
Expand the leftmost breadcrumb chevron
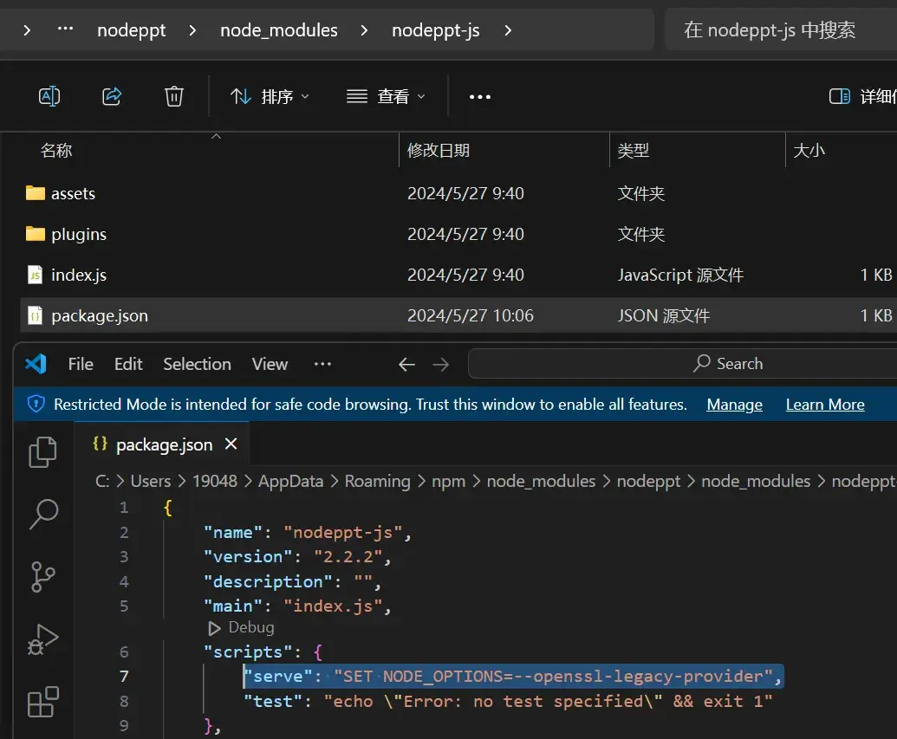pos(27,29)
